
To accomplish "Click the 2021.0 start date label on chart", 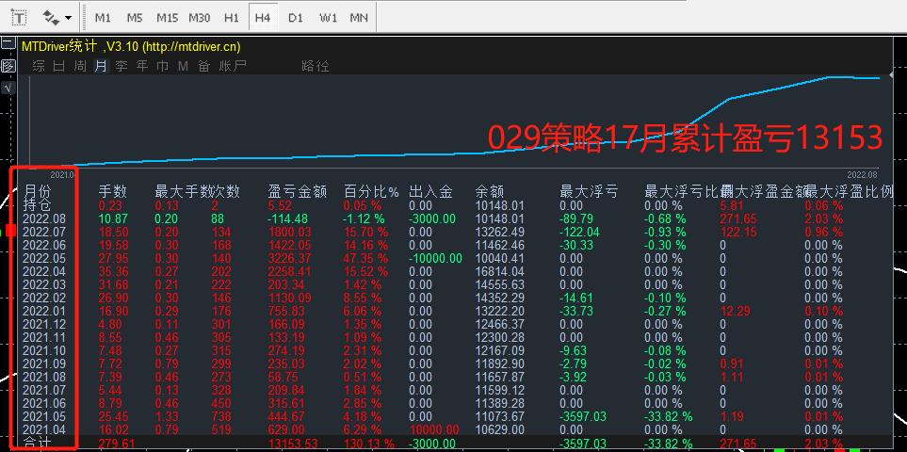I will pos(62,174).
